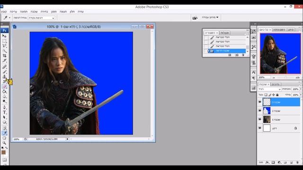Image resolution: width=303 pixels, height=170 pixels.
Task: Set history brush source for שכבה חדשה
Action: (206, 51)
